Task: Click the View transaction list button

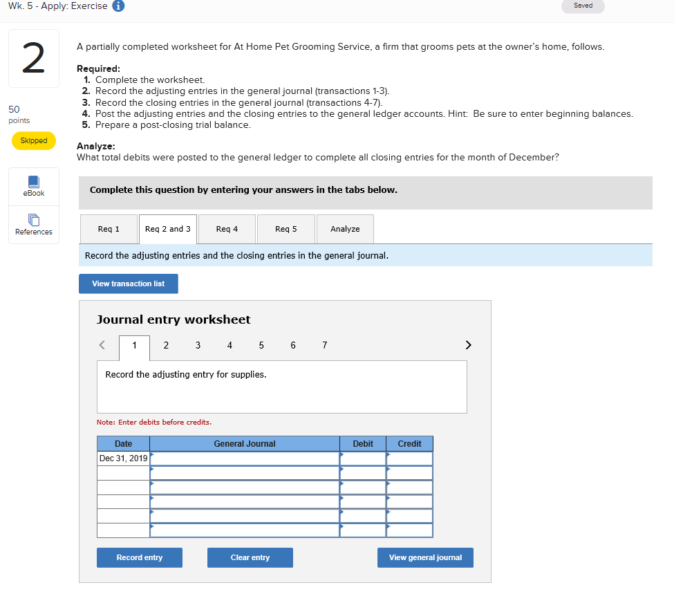Action: (x=129, y=284)
